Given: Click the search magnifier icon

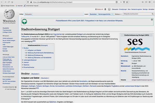Looking at the screenshot, I should 153,14.
